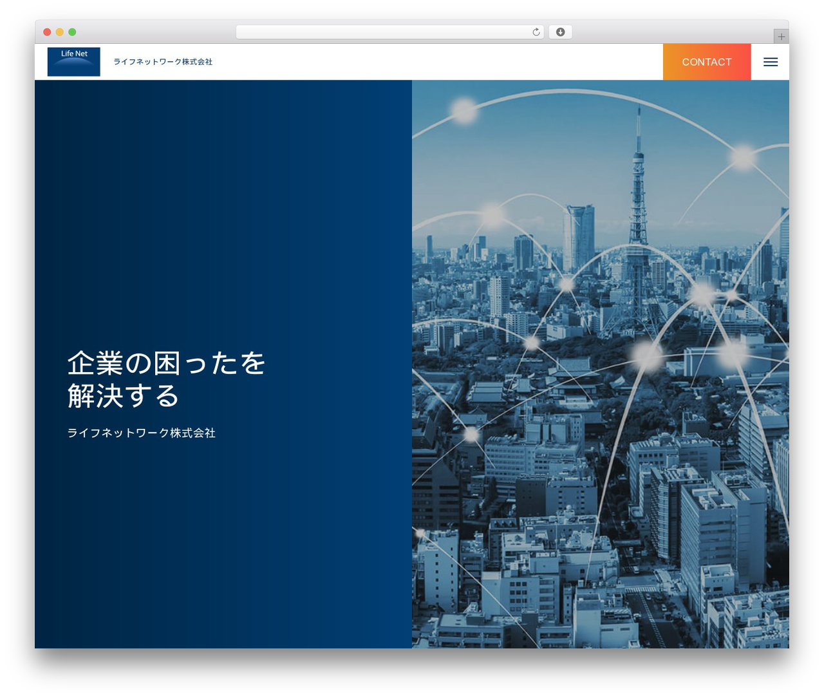Click the Life Net logo image
The image size is (824, 698).
tap(74, 62)
